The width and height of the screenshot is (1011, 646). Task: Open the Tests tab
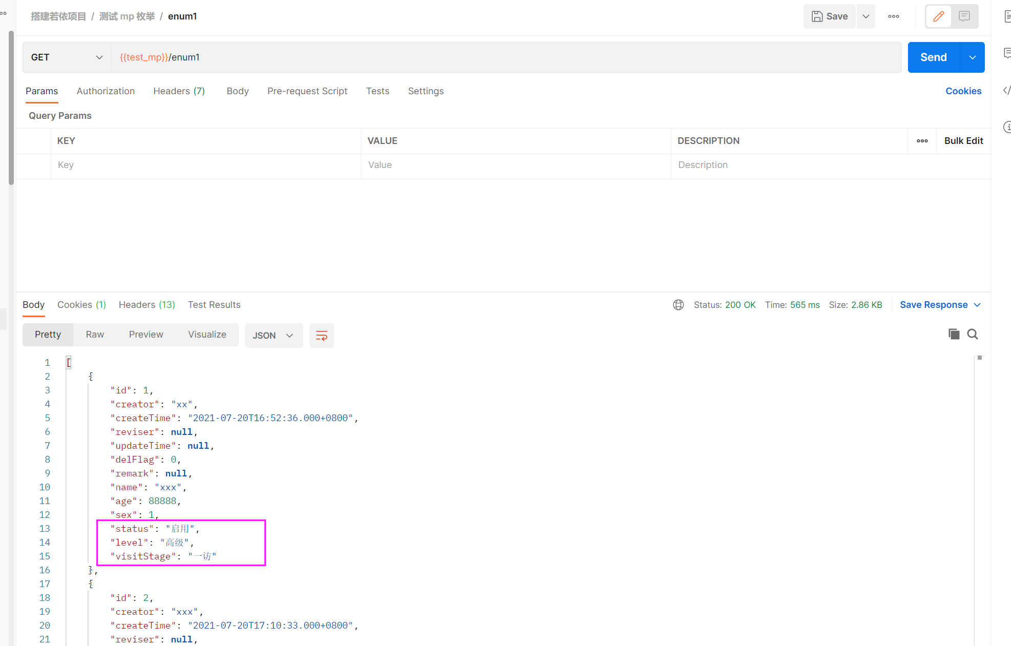point(378,91)
